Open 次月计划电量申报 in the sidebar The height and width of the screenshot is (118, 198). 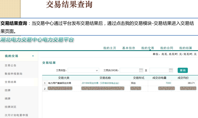click(16, 115)
